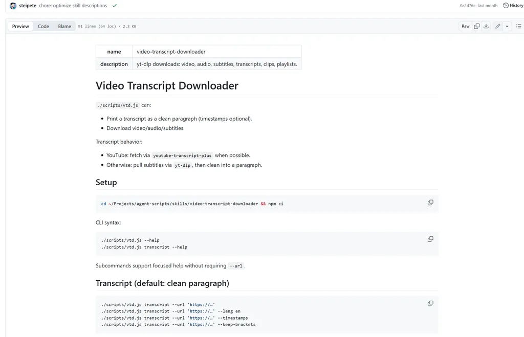Open the steipete author profile link
The width and height of the screenshot is (524, 337).
pyautogui.click(x=28, y=6)
